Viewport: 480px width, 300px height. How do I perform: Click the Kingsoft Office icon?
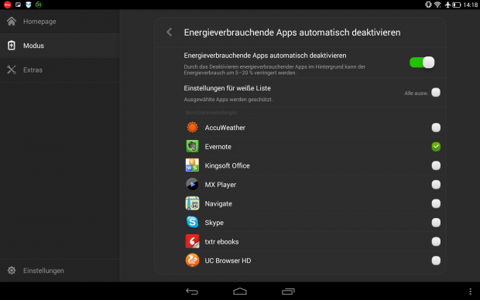(192, 165)
